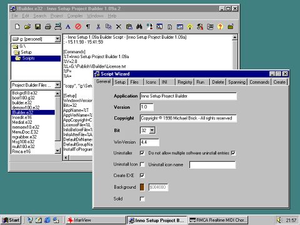This screenshot has height=225, width=300.
Task: Click the yellow light bulb icon
Action: (x=189, y=27)
